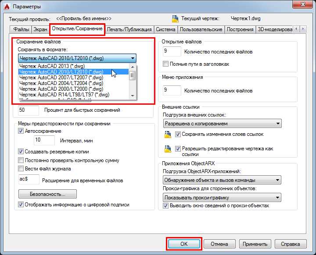Toggle Полные пути в заголовках checkbox
The height and width of the screenshot is (255, 316).
[x=165, y=64]
